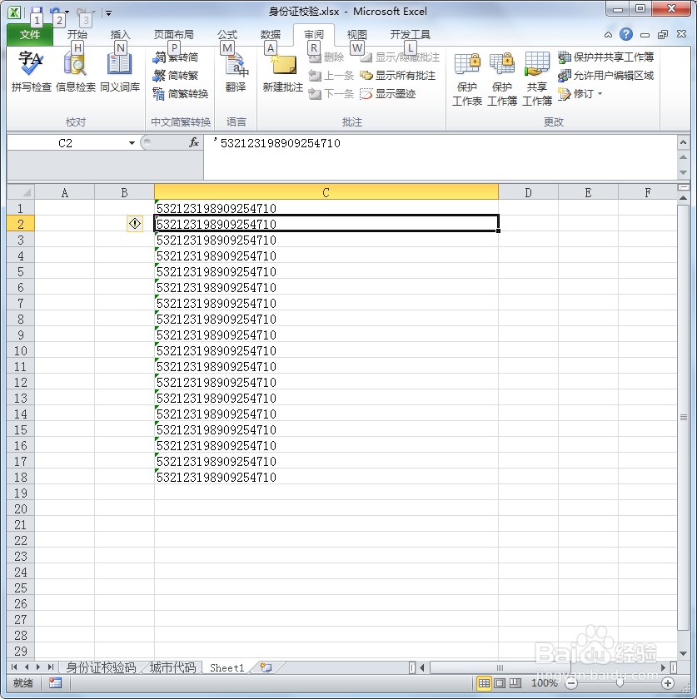Switch to the 开始 Home tab
The height and width of the screenshot is (699, 697).
77,34
